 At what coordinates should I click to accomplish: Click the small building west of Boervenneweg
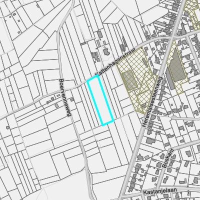(x=56, y=105)
